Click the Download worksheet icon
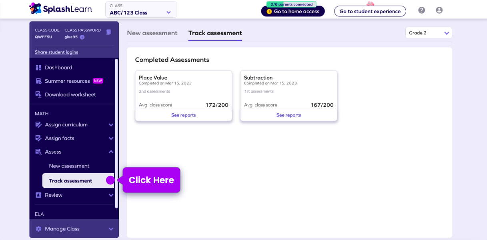Viewport: 487px width, 240px height. tap(38, 94)
